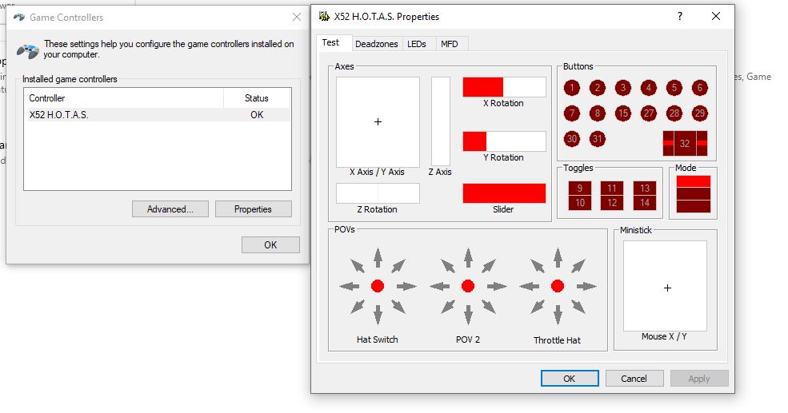Image resolution: width=788 pixels, height=413 pixels.
Task: Switch to the LEDs tab
Action: [x=417, y=44]
